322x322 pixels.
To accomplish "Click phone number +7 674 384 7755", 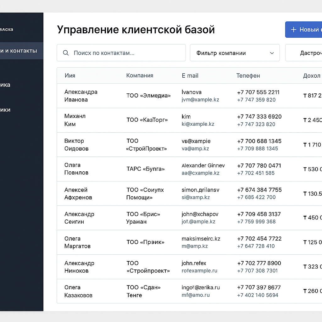I will pos(259,190).
